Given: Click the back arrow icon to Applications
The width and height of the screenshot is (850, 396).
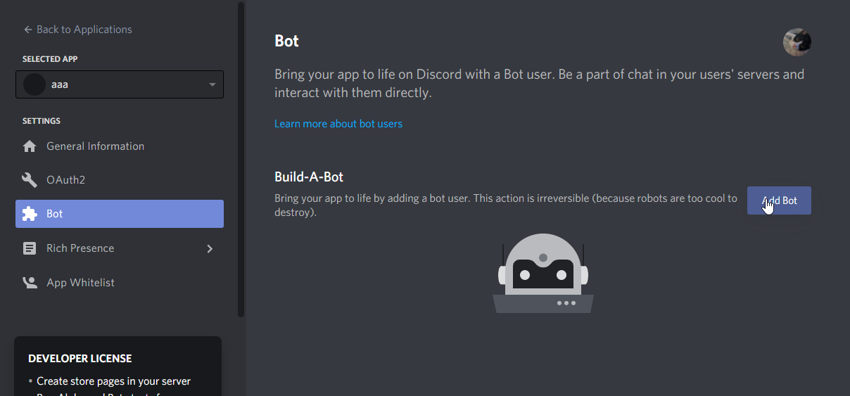Looking at the screenshot, I should (x=28, y=30).
